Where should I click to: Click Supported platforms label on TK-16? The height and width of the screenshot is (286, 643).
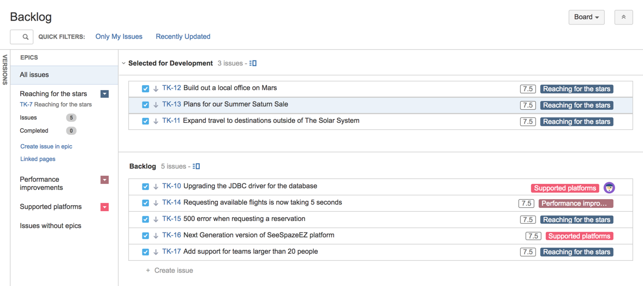point(580,236)
